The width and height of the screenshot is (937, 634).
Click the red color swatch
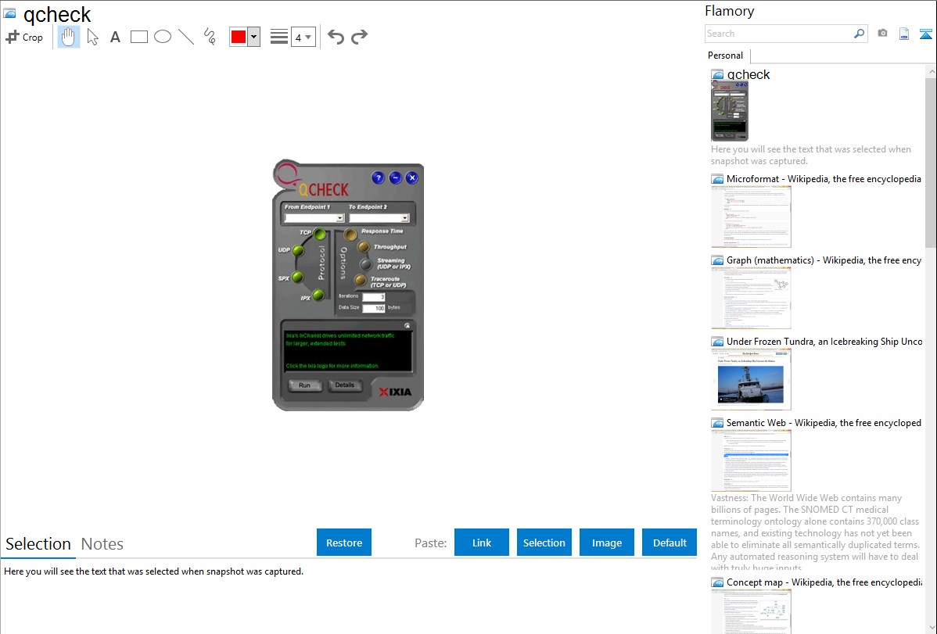tap(239, 37)
